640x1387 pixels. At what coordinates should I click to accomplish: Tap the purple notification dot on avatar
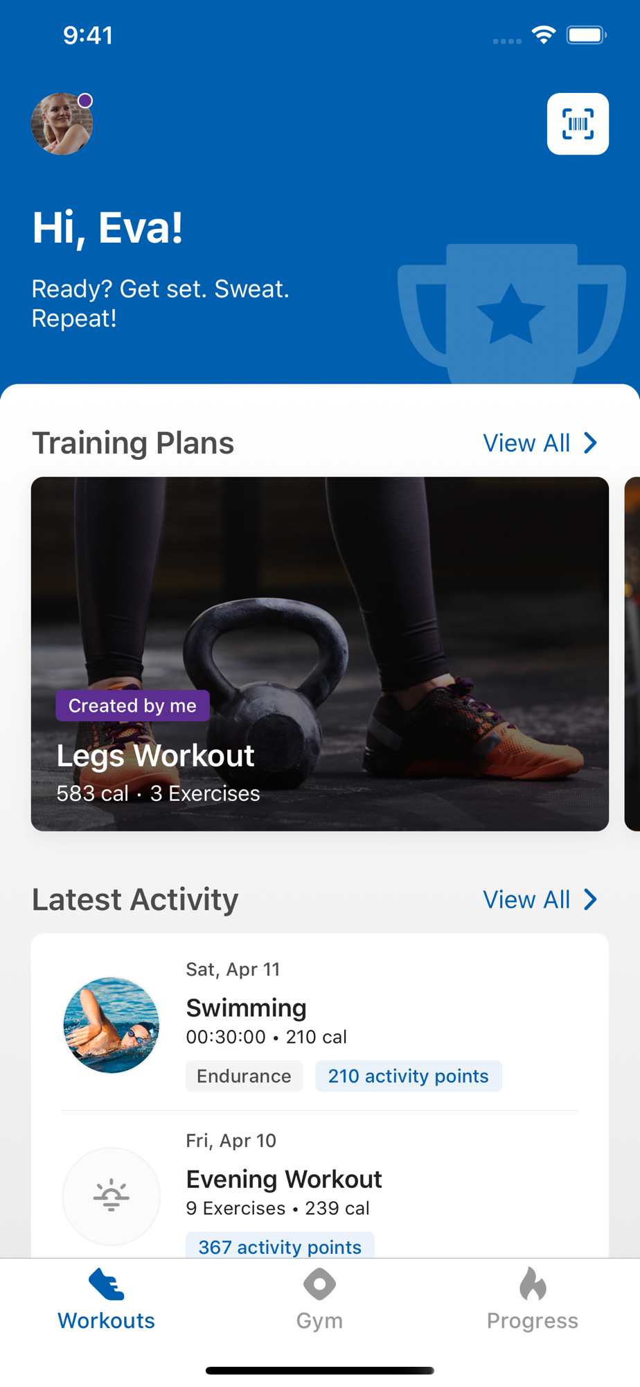pyautogui.click(x=85, y=101)
